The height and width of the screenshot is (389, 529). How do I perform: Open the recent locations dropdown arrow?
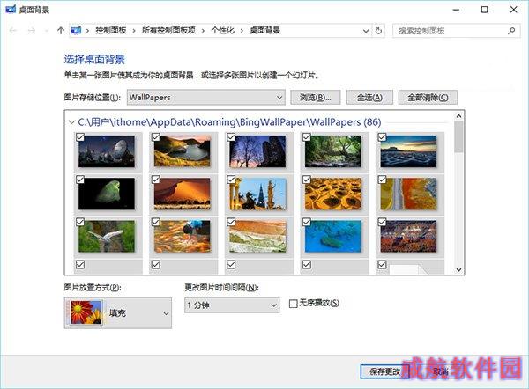[x=46, y=31]
